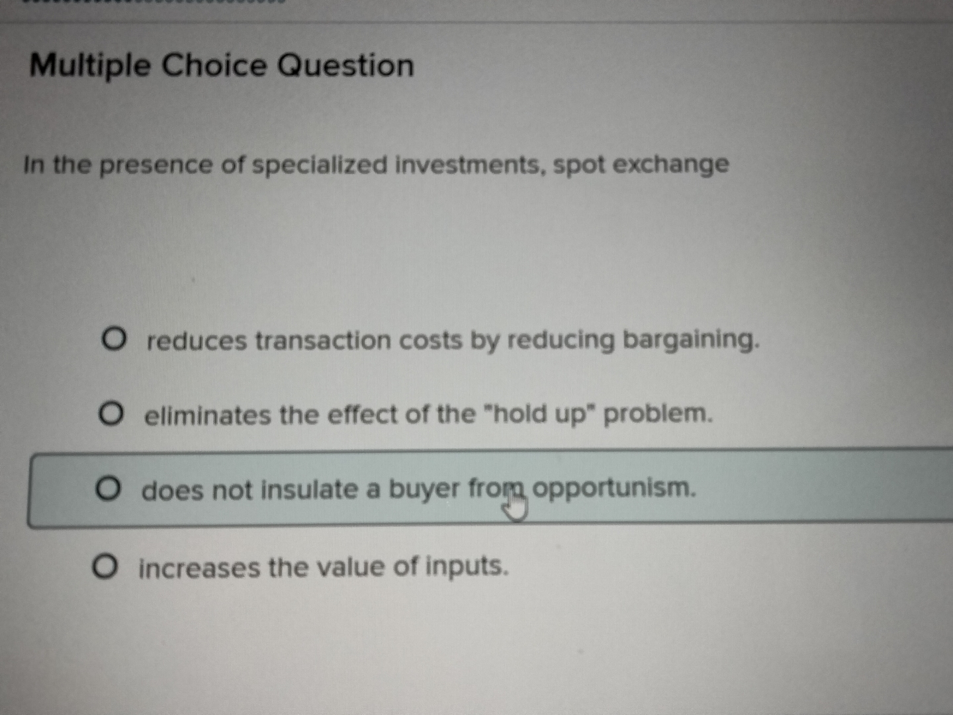Click the 'Multiple Choice Question' heading
953x715 pixels.
coord(222,66)
